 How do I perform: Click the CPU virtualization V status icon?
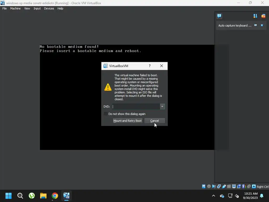(244, 186)
